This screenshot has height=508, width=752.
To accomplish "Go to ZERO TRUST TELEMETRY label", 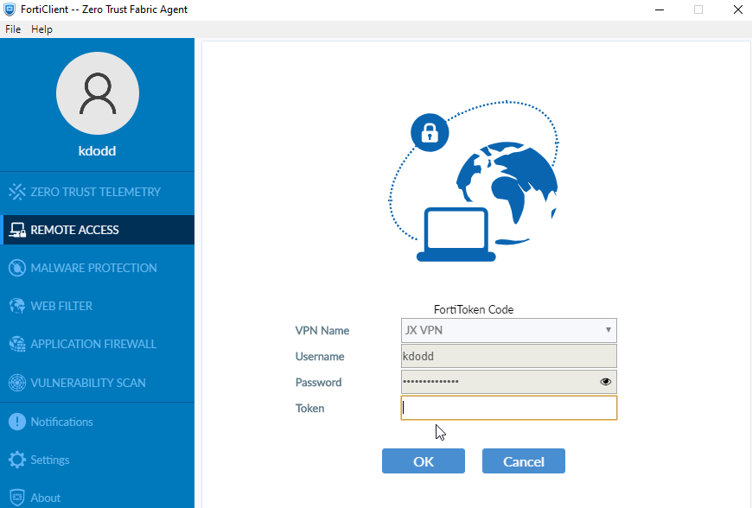I will pos(95,192).
